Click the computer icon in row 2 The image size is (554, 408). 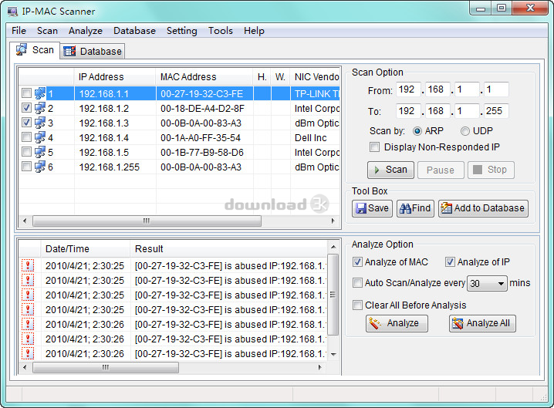point(40,108)
